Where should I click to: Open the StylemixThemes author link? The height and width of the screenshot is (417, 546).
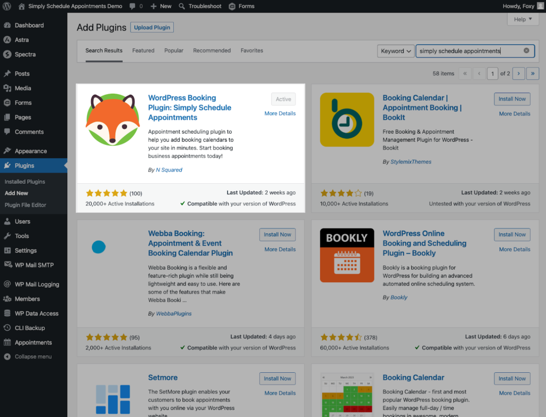click(x=411, y=162)
